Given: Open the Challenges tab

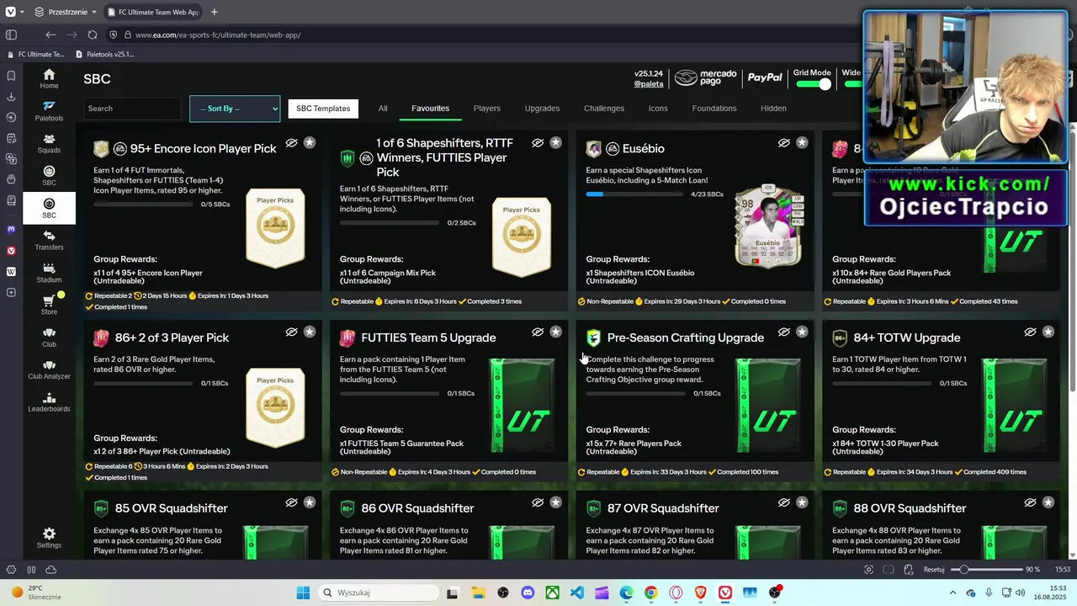Looking at the screenshot, I should click(x=604, y=109).
